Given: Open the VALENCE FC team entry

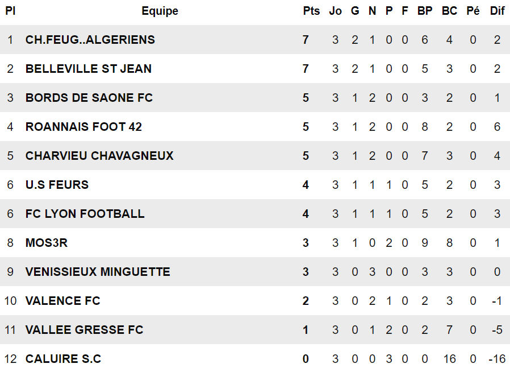Looking at the screenshot, I should [x=62, y=301].
